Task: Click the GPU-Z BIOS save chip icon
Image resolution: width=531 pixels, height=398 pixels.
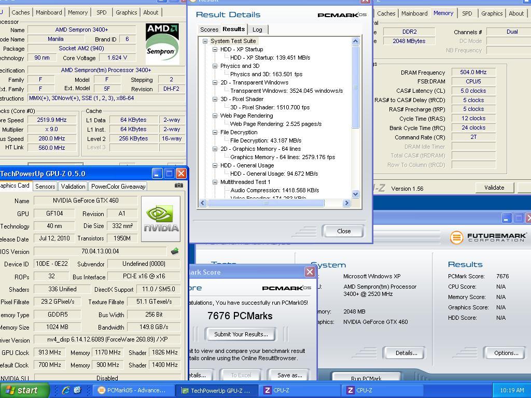Action: pos(175,251)
